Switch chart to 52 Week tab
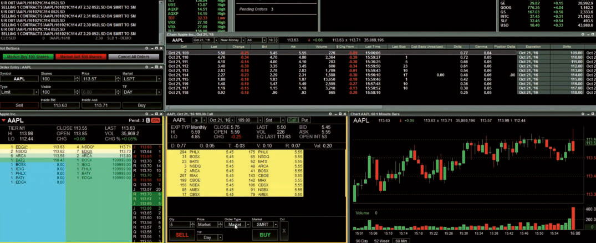The image size is (596, 243). [x=381, y=241]
